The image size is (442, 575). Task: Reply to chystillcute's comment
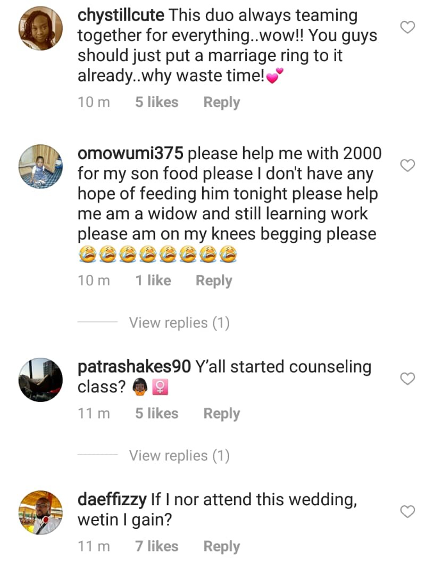coord(221,102)
